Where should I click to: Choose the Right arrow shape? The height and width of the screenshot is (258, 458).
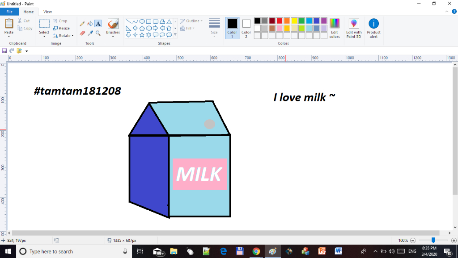155,28
